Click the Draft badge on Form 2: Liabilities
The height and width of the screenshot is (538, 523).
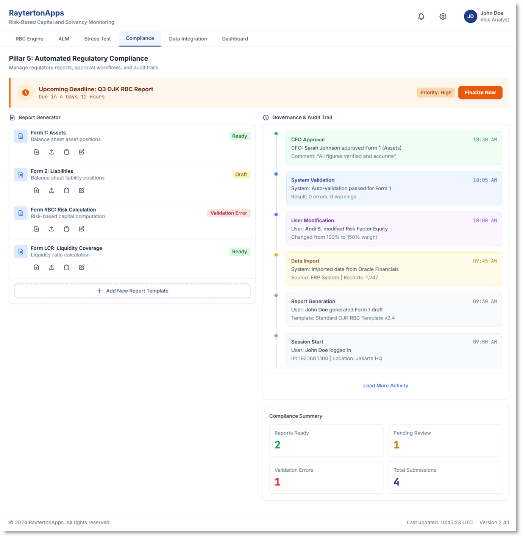(x=241, y=174)
